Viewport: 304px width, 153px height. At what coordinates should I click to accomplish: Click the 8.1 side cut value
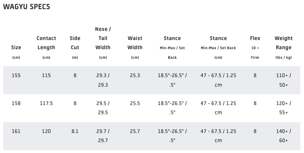[x=75, y=131]
